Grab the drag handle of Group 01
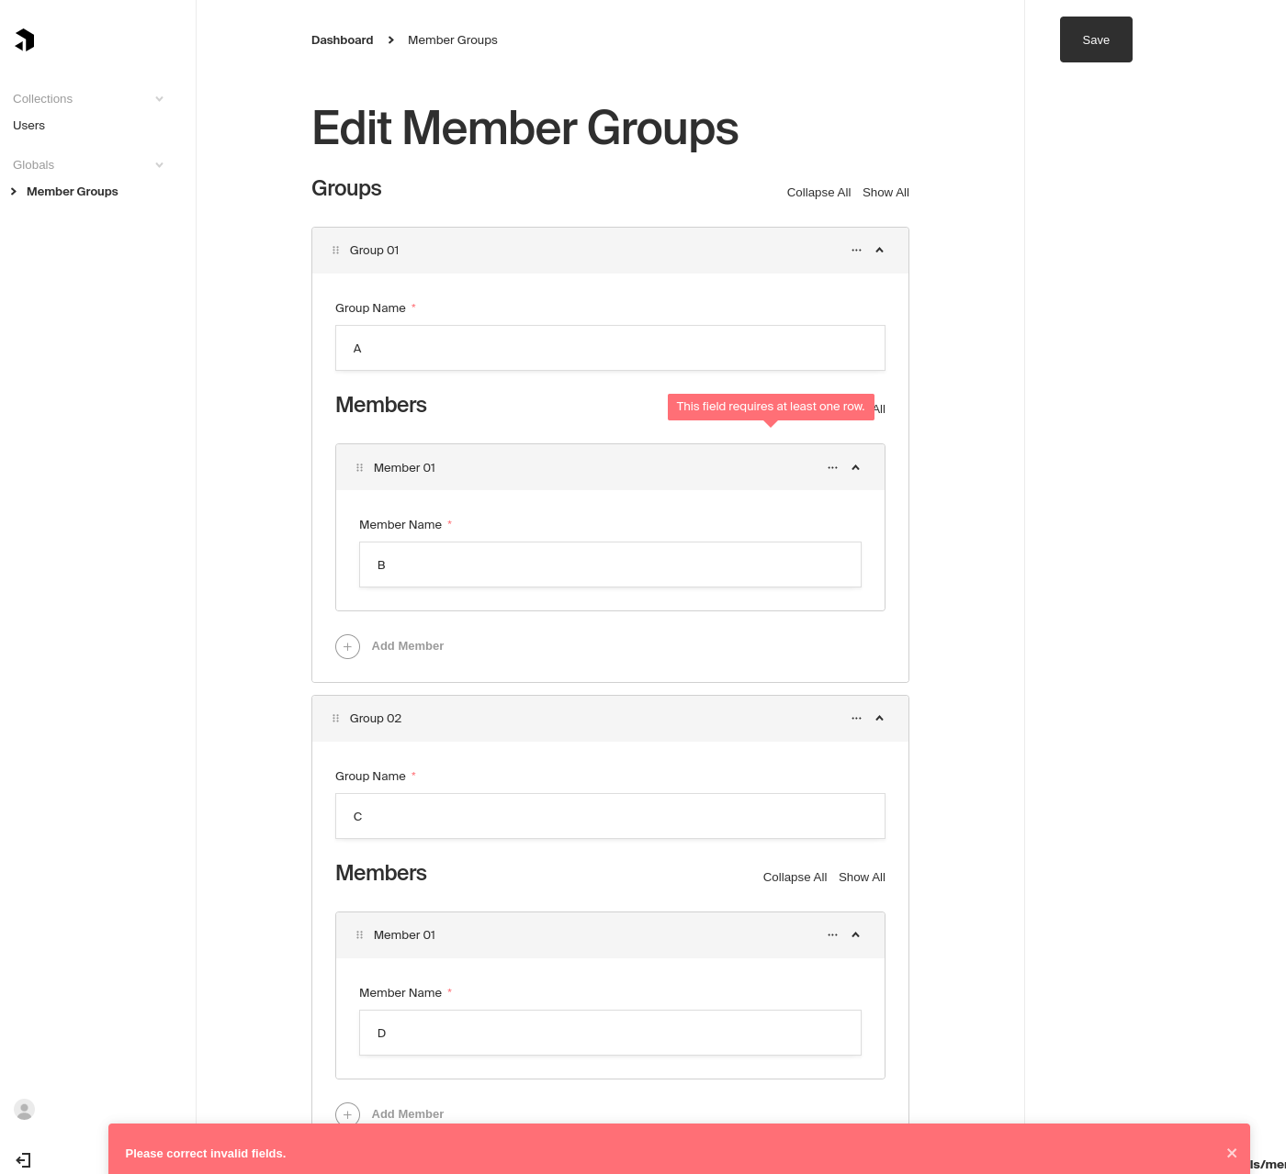The height and width of the screenshot is (1174, 1286). point(335,250)
